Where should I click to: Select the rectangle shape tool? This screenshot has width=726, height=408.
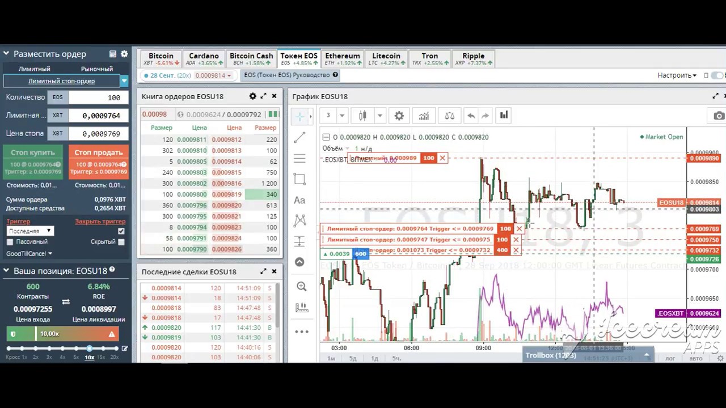pos(300,179)
